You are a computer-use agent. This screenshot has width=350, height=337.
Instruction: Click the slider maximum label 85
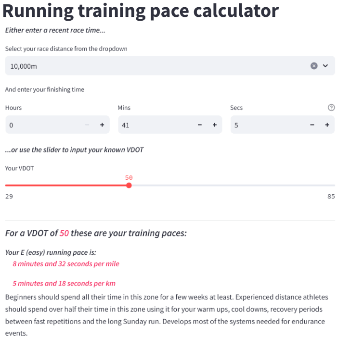coord(331,196)
